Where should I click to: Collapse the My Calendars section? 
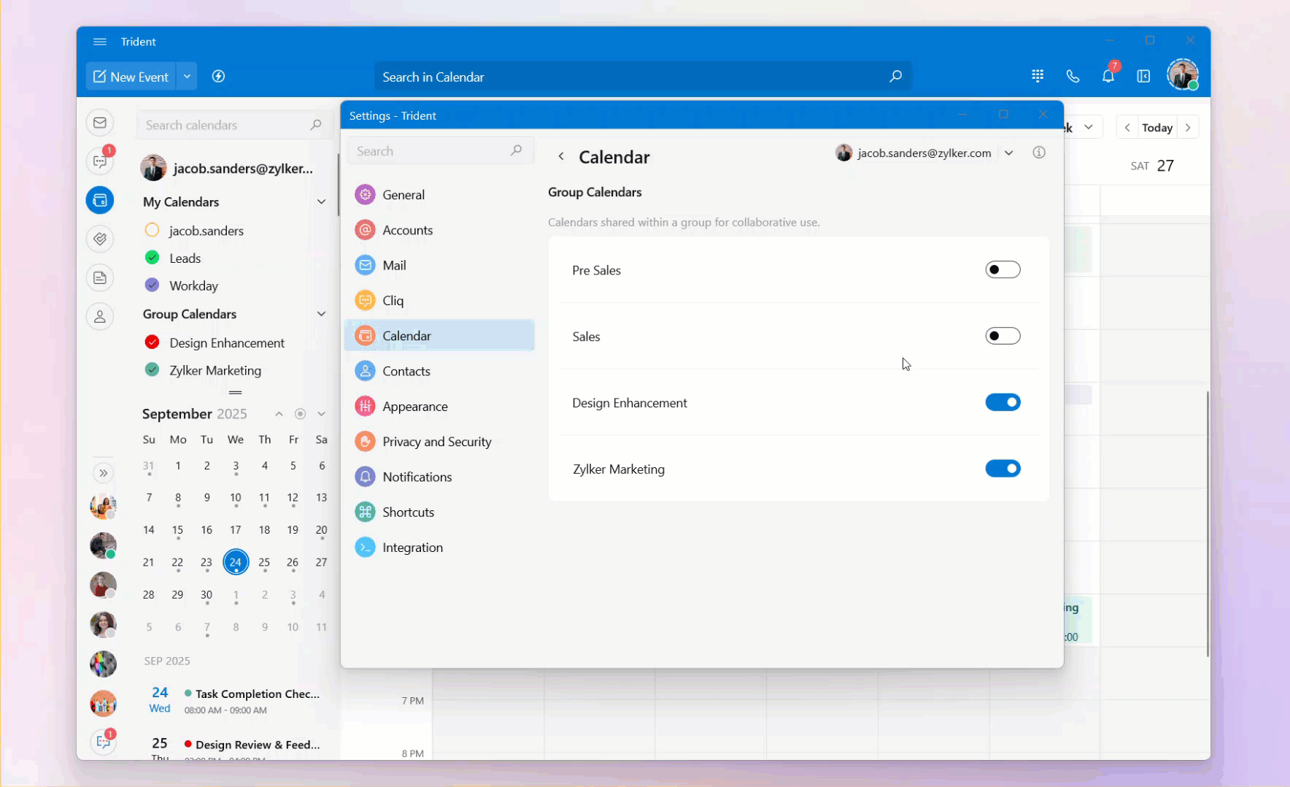[x=321, y=202]
